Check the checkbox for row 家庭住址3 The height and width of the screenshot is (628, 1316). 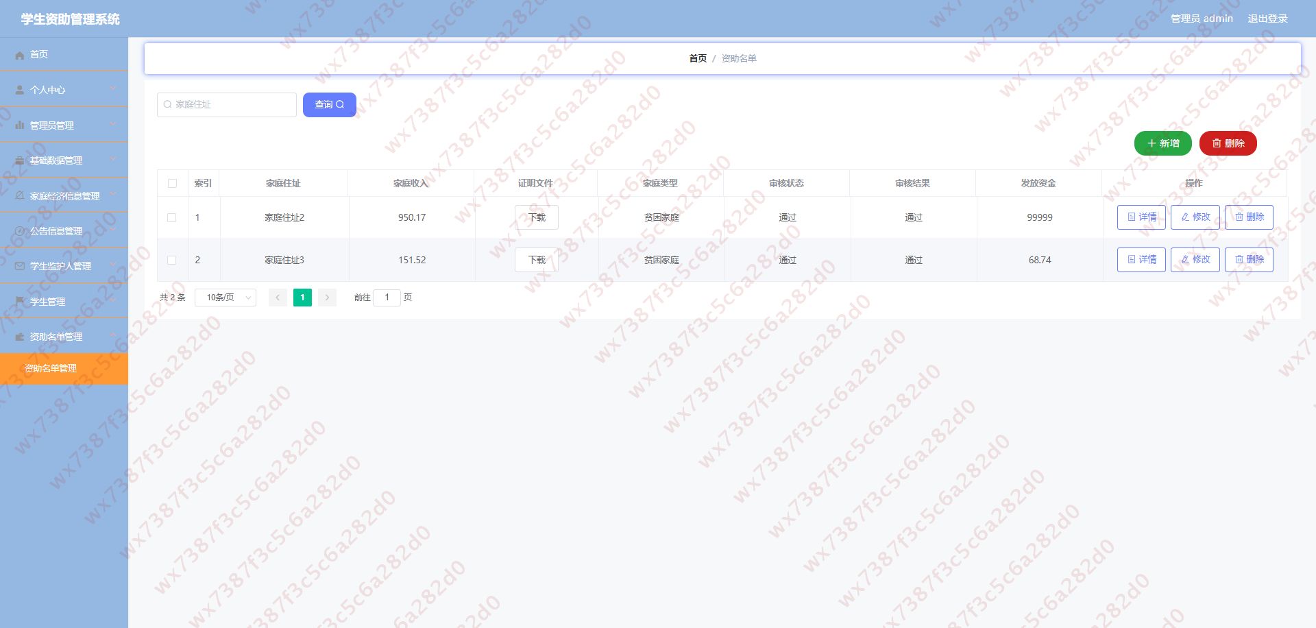pyautogui.click(x=172, y=261)
